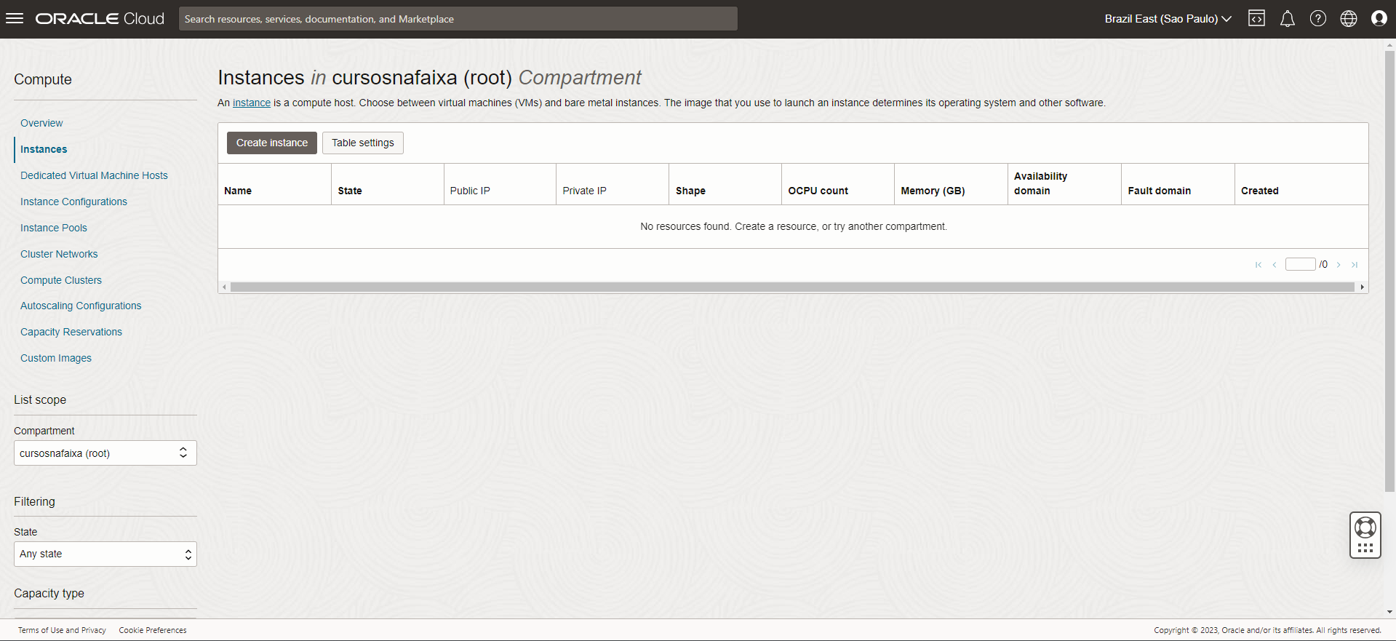
Task: Click the page number input box
Action: click(x=1300, y=264)
